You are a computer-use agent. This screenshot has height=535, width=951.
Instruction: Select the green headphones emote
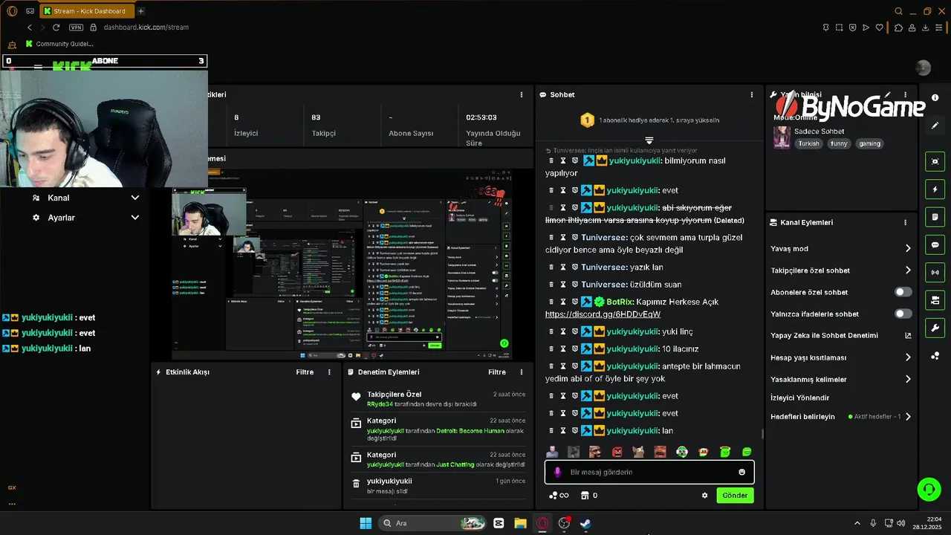[x=682, y=452]
